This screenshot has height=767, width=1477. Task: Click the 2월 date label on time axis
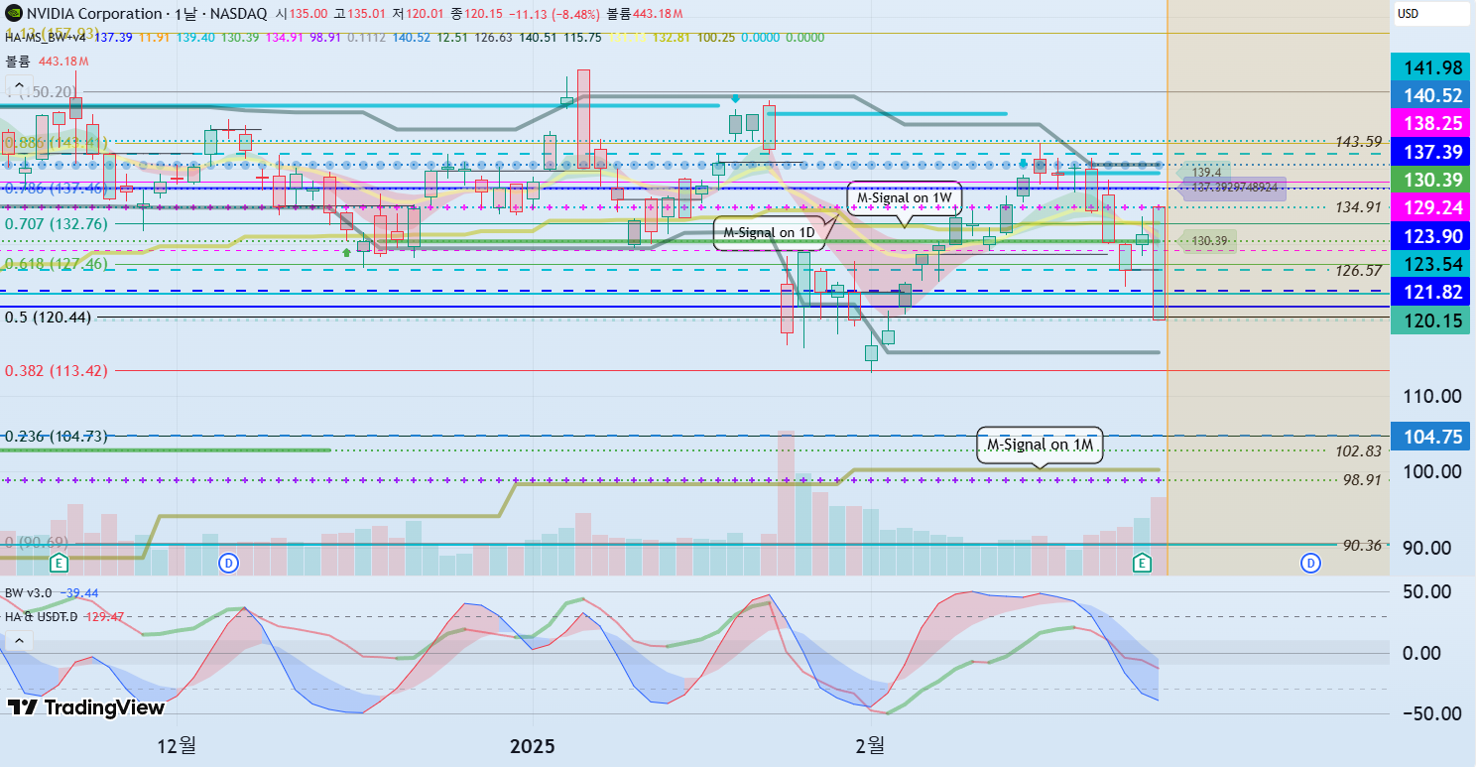(x=870, y=744)
